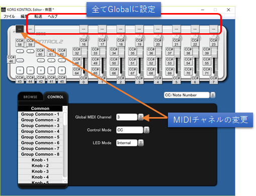Screen dimensions: 256x196
Task: Click the first fader labeled CC# 0
Action: [x=83, y=80]
